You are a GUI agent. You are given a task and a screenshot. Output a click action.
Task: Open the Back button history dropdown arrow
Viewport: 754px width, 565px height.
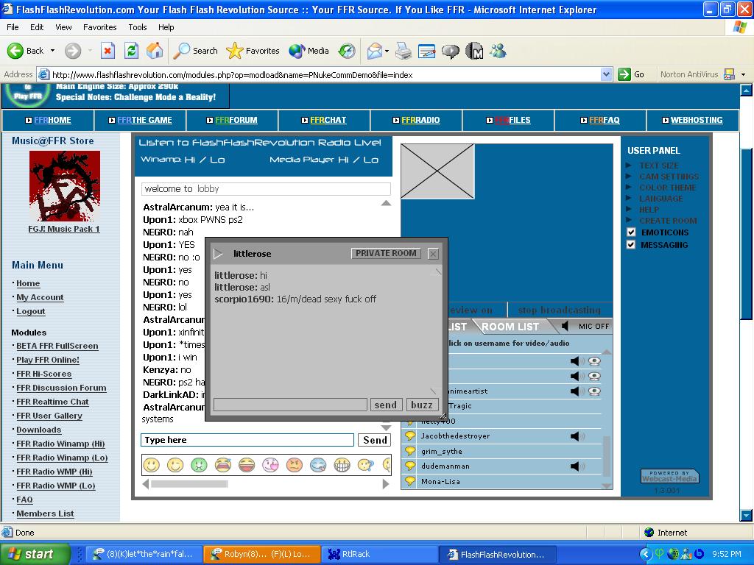(52, 51)
